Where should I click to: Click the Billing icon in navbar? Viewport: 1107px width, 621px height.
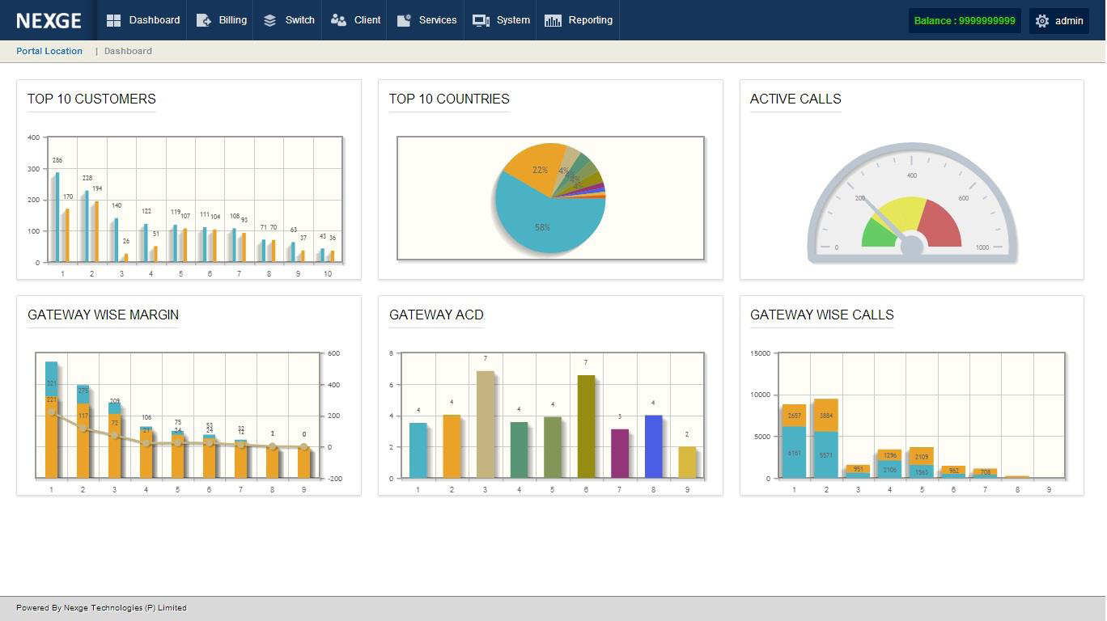coord(204,20)
